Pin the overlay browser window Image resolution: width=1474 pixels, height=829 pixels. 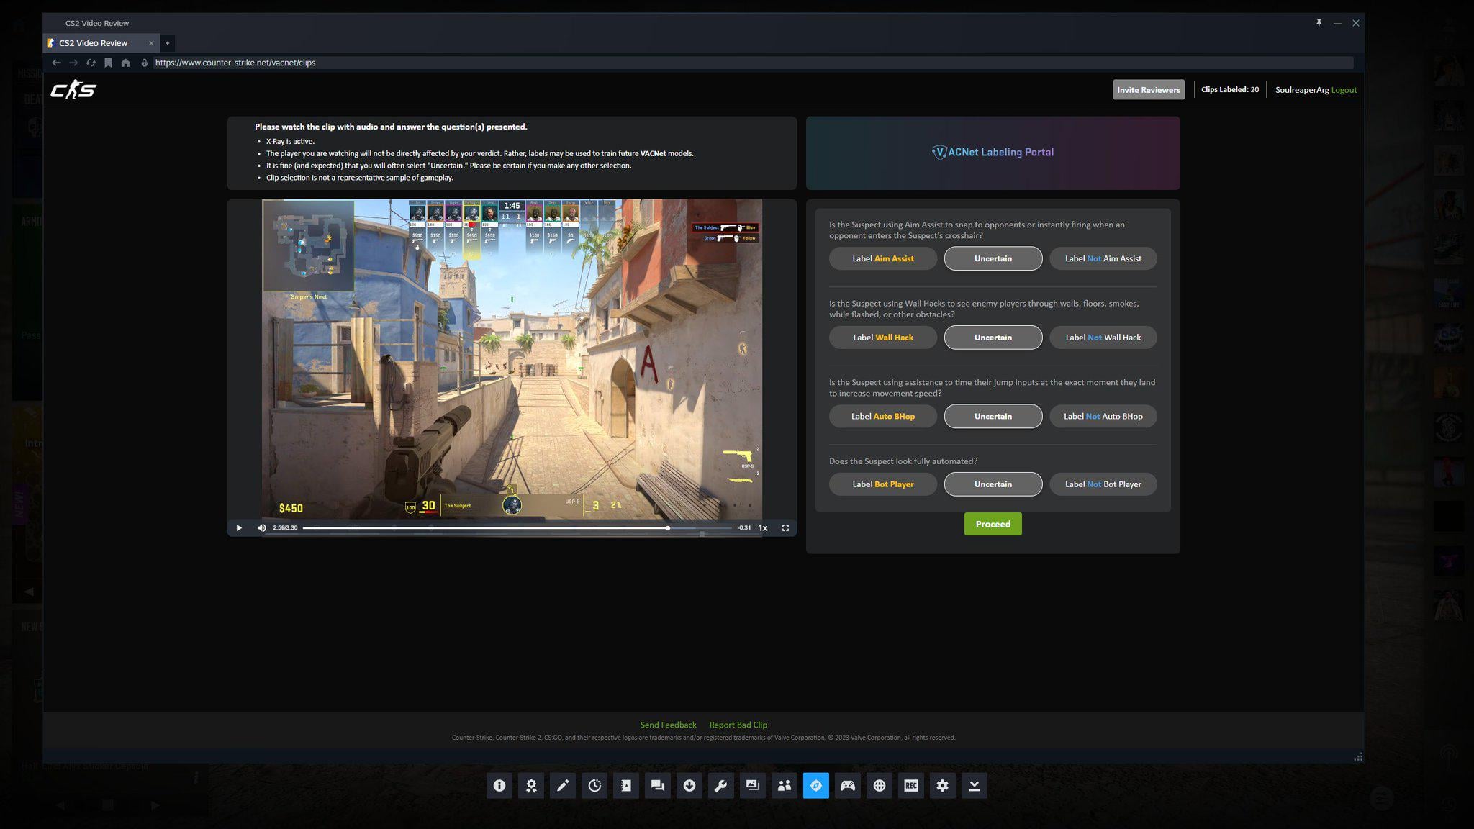tap(1319, 23)
